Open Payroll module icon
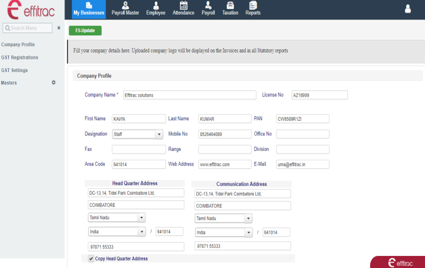The width and height of the screenshot is (425, 268). [208, 6]
